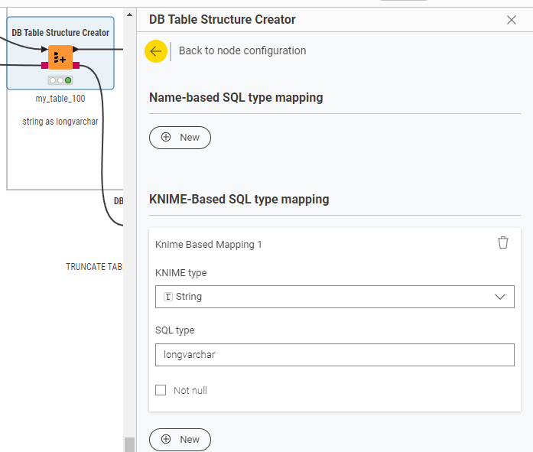Click the String type icon in KNIME type field
The image size is (533, 452).
point(168,297)
